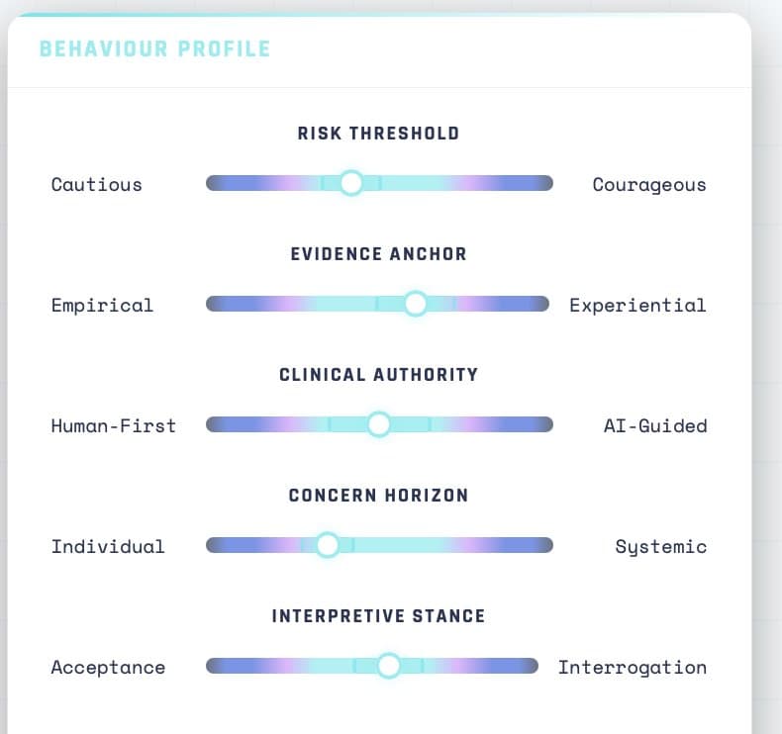Click the Concern Horizon slider knob
The height and width of the screenshot is (734, 782).
click(328, 545)
